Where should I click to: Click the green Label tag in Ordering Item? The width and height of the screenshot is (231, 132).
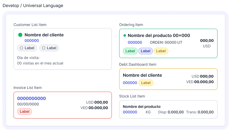tap(130, 51)
